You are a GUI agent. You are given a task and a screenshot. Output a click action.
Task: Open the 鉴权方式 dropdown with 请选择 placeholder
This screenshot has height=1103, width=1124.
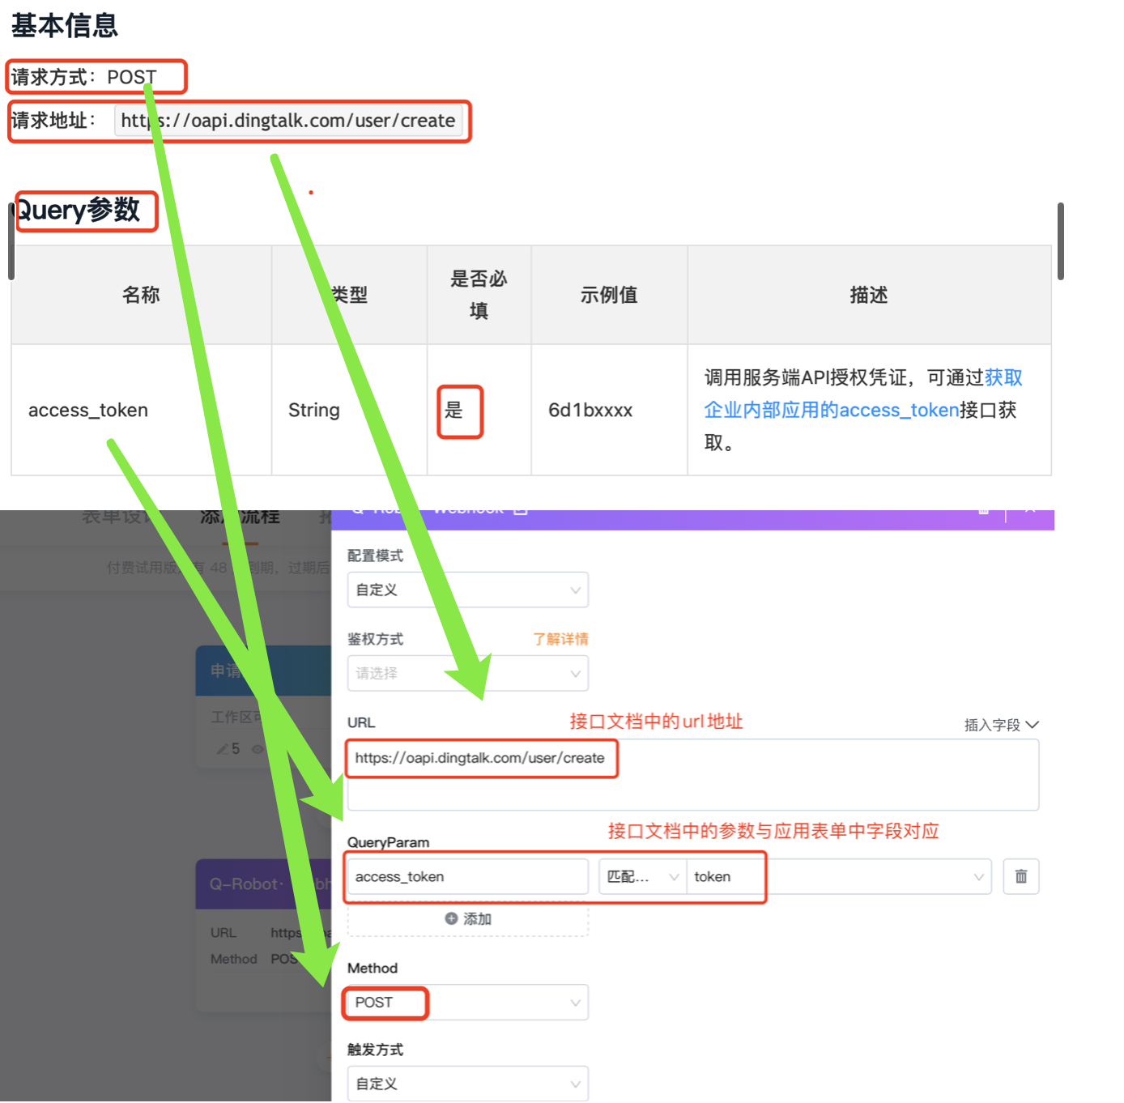coord(468,673)
